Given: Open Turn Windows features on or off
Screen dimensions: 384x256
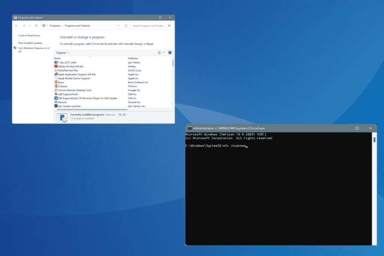Looking at the screenshot, I should pos(34,50).
